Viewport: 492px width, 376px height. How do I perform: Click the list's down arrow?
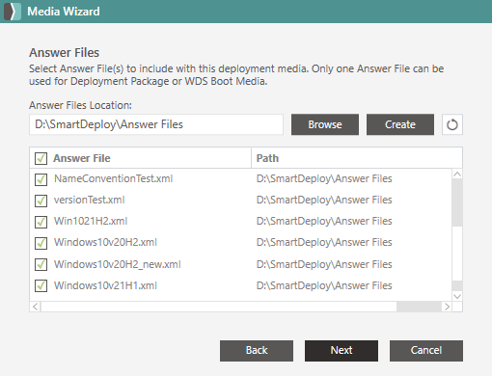[x=457, y=296]
